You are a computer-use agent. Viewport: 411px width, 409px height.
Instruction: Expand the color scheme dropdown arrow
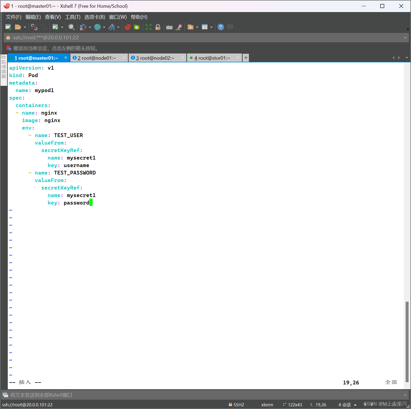click(x=90, y=27)
